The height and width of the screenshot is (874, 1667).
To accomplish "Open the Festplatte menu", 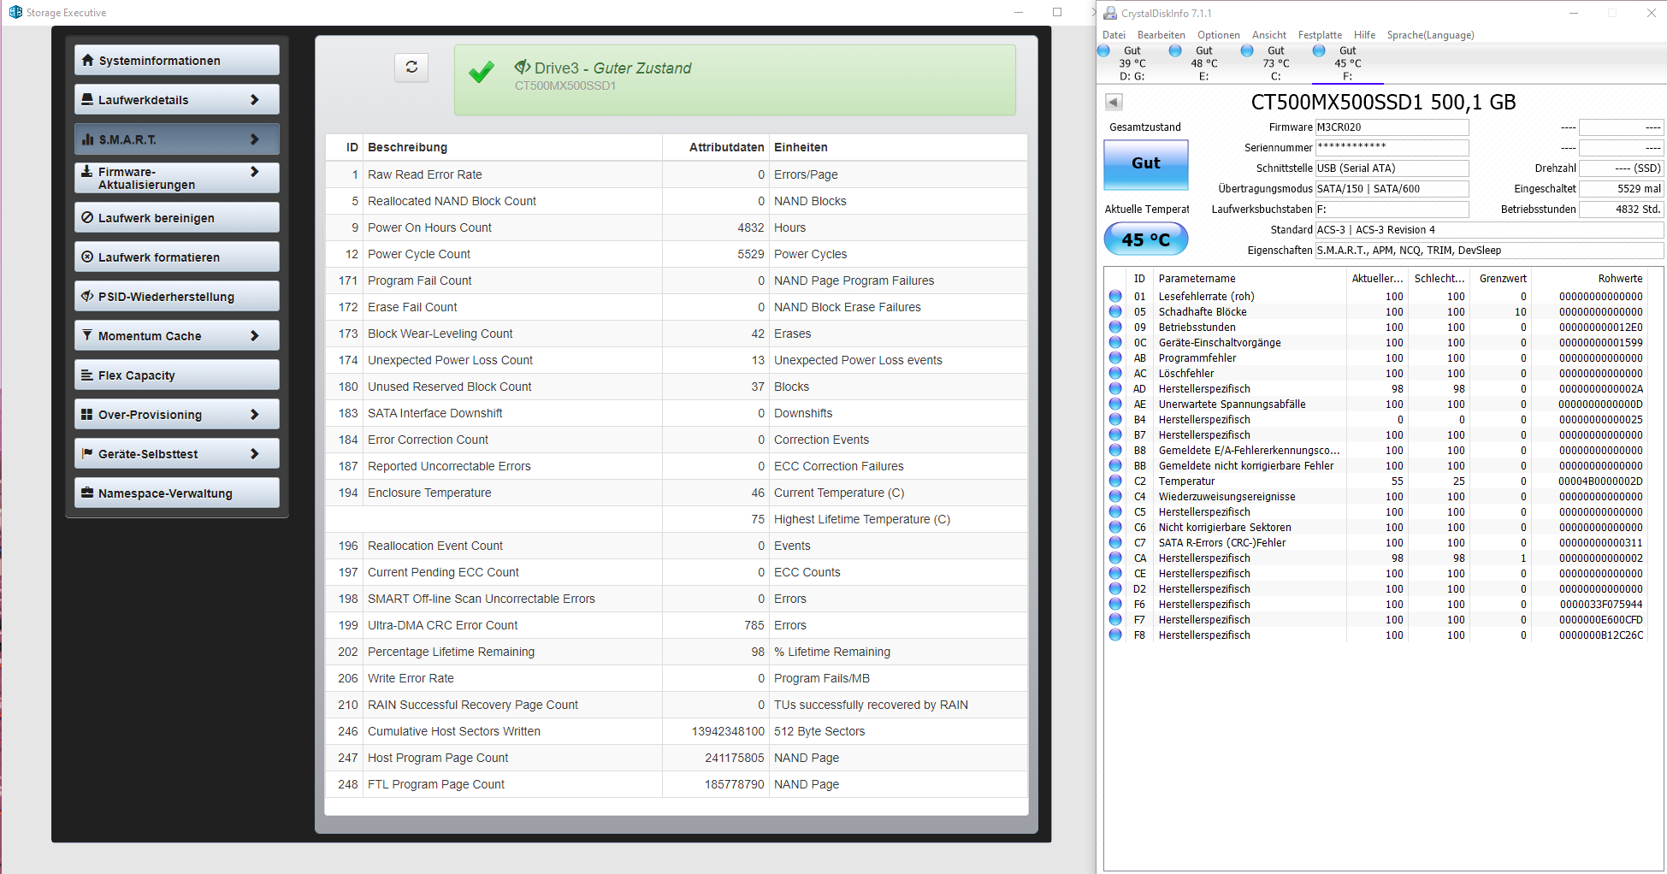I will click(1320, 35).
